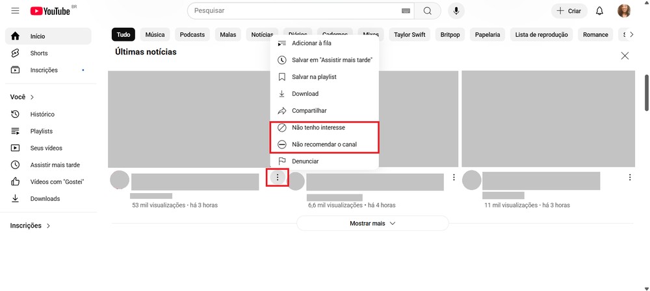The image size is (650, 291).
Task: Click the voice search microphone icon
Action: [456, 11]
